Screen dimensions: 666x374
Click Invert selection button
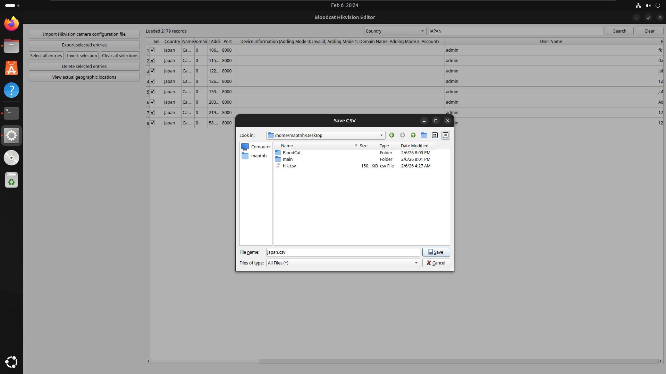(x=82, y=56)
